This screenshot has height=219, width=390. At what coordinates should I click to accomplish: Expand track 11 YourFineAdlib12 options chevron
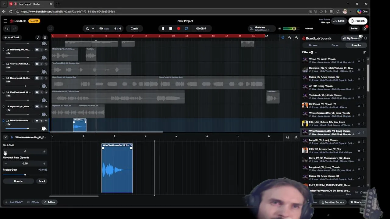[x=46, y=64]
